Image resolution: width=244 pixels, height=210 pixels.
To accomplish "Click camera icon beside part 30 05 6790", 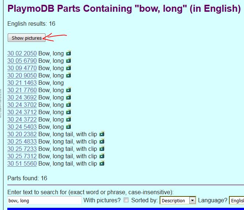I will tap(68, 61).
